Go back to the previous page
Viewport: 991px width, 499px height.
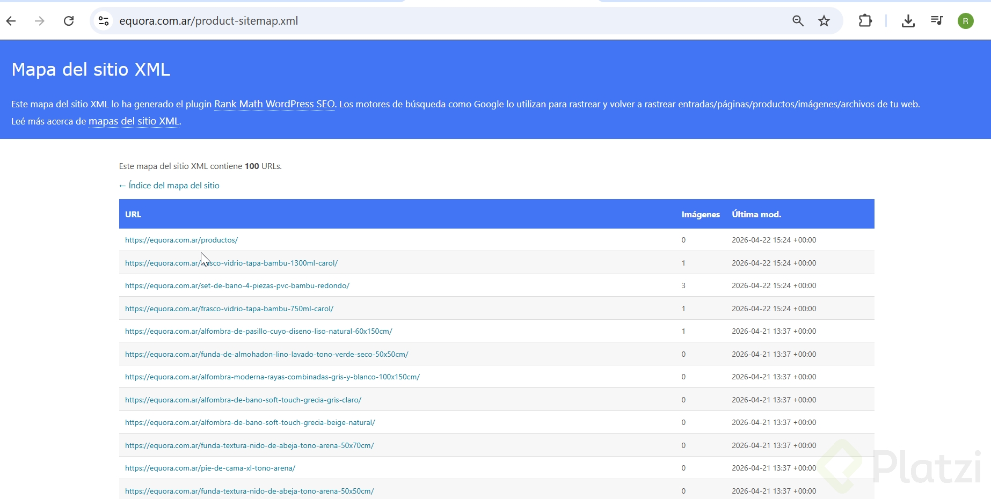(x=11, y=21)
